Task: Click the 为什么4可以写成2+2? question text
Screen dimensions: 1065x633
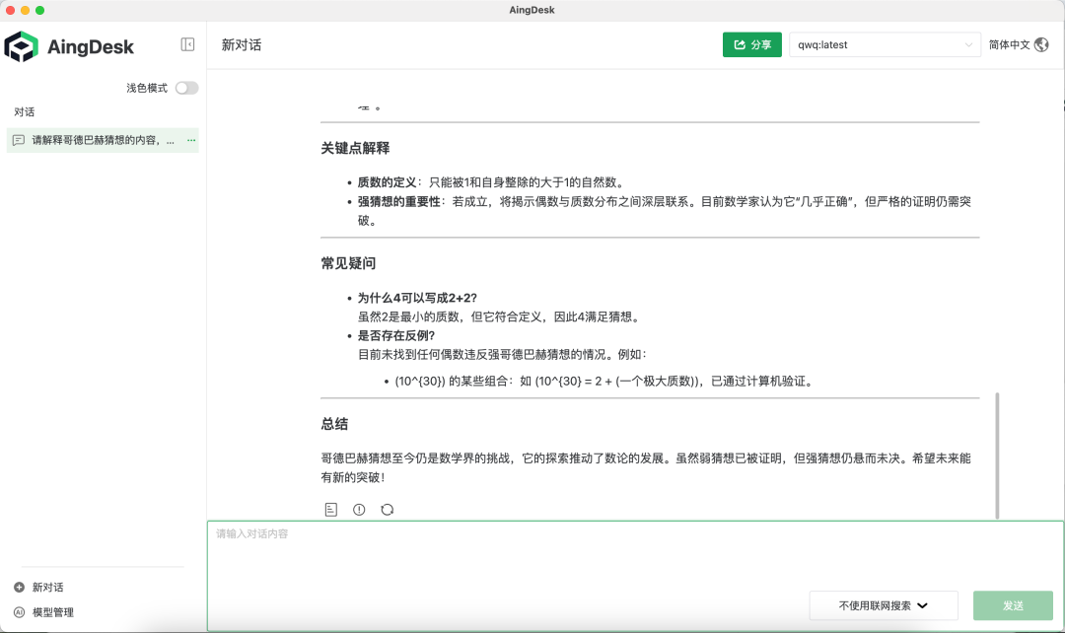Action: [x=417, y=298]
